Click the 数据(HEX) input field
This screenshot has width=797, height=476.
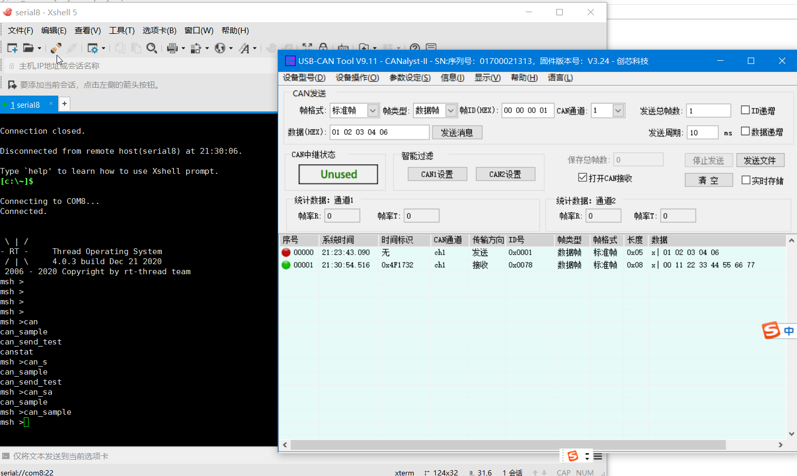pyautogui.click(x=379, y=132)
